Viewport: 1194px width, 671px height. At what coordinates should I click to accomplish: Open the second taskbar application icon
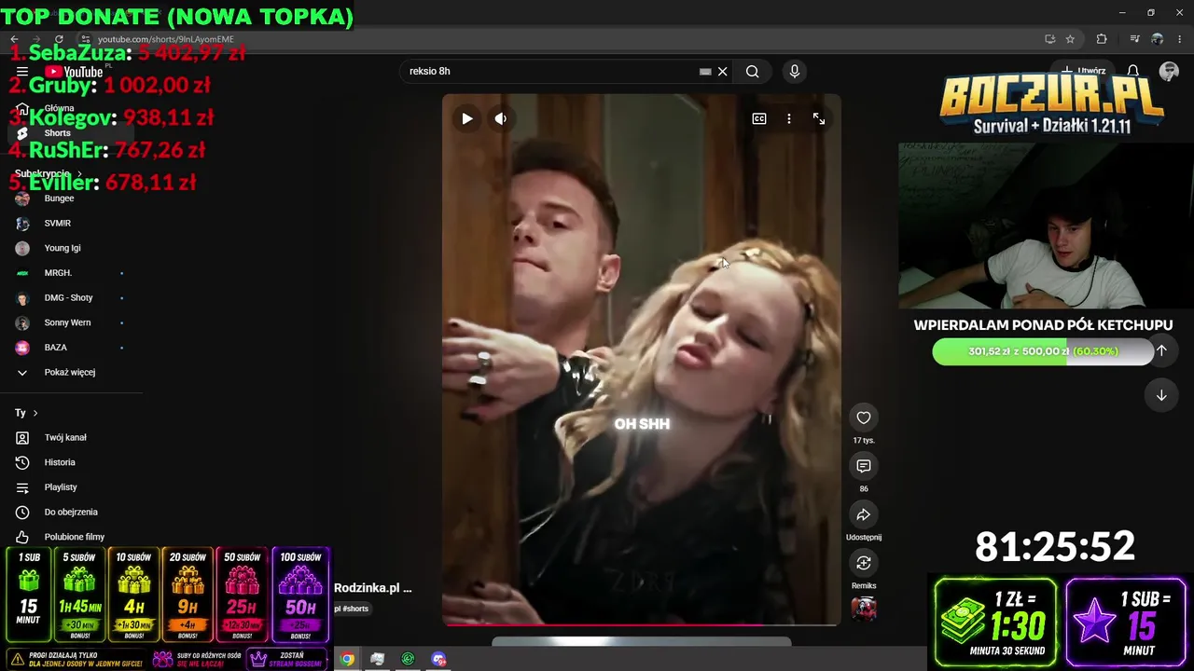coord(378,659)
